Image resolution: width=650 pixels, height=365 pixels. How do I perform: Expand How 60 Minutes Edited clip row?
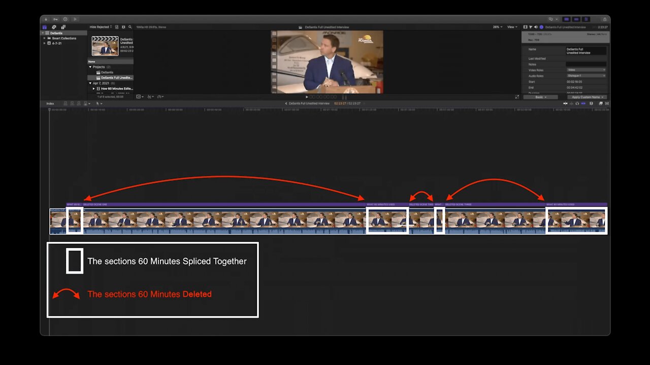(x=93, y=89)
